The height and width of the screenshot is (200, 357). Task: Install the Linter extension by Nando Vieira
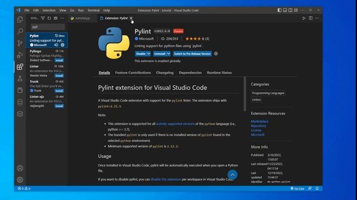(x=59, y=76)
